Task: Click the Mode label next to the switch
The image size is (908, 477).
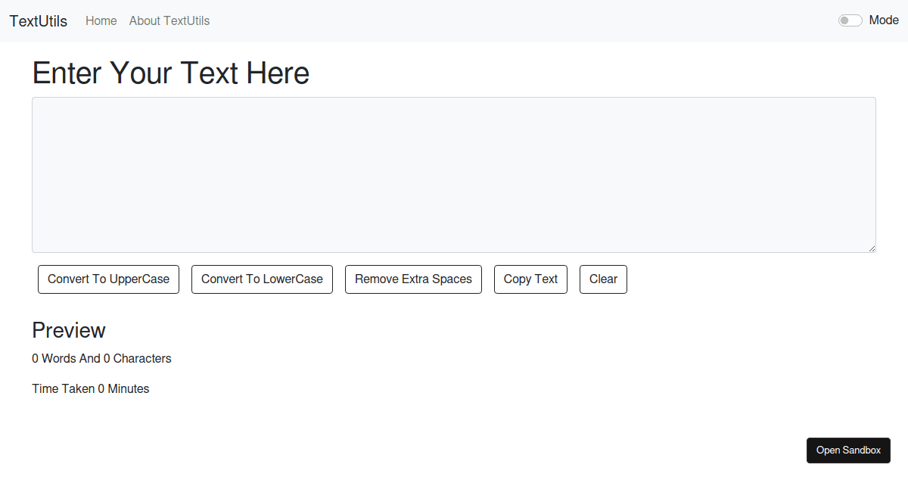Action: point(885,20)
